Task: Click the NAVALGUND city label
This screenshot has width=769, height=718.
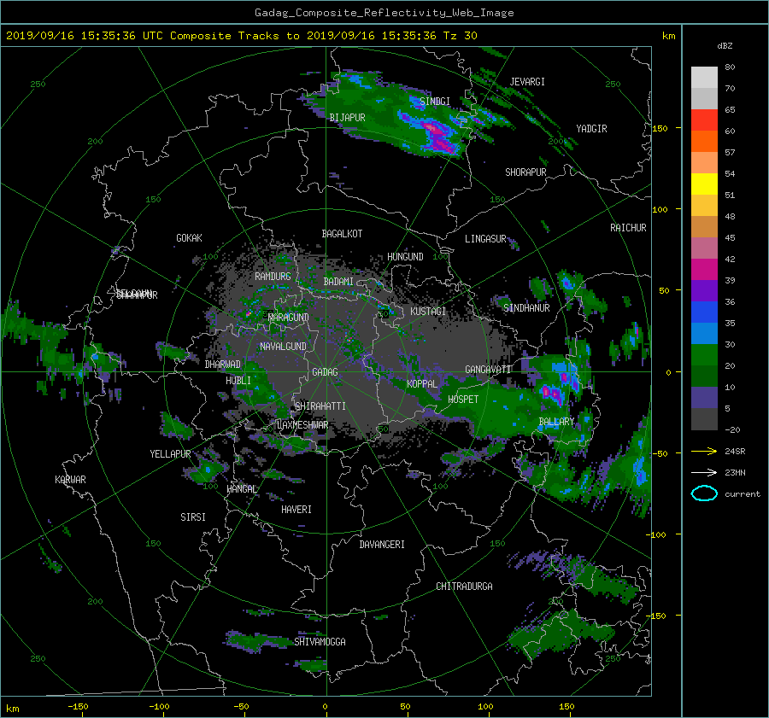Action: 283,347
